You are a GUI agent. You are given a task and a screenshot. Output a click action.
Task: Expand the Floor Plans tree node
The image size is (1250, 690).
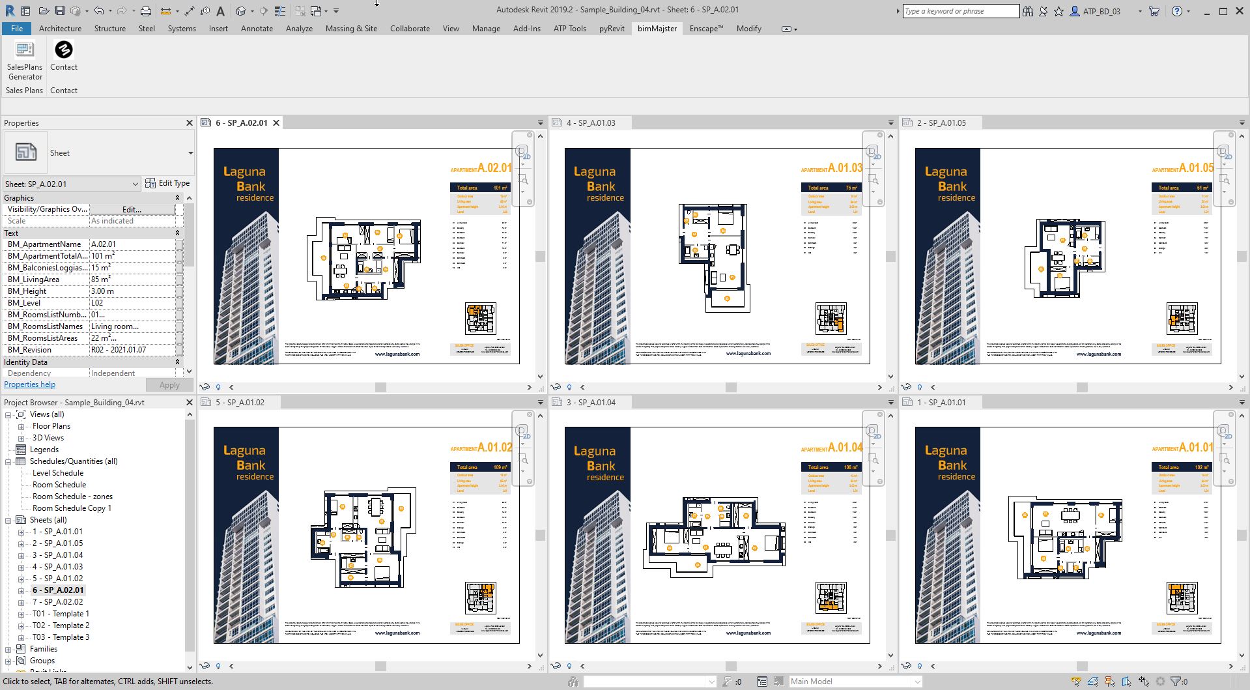coord(21,426)
